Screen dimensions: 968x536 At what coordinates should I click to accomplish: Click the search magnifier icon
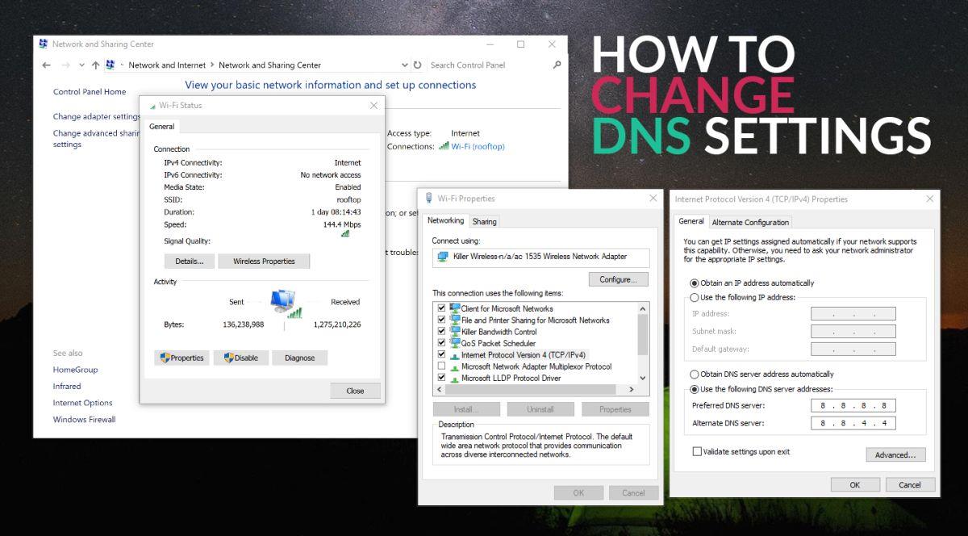click(557, 65)
